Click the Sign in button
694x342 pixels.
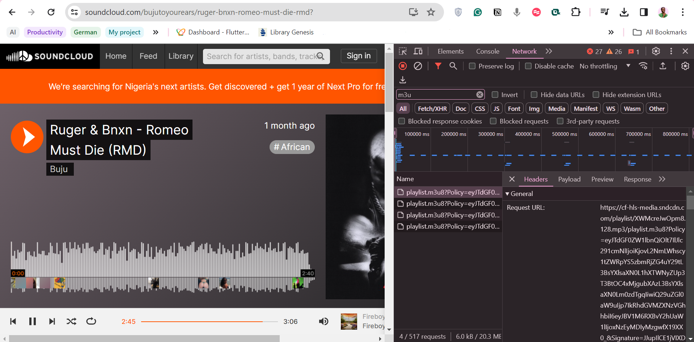pos(358,56)
